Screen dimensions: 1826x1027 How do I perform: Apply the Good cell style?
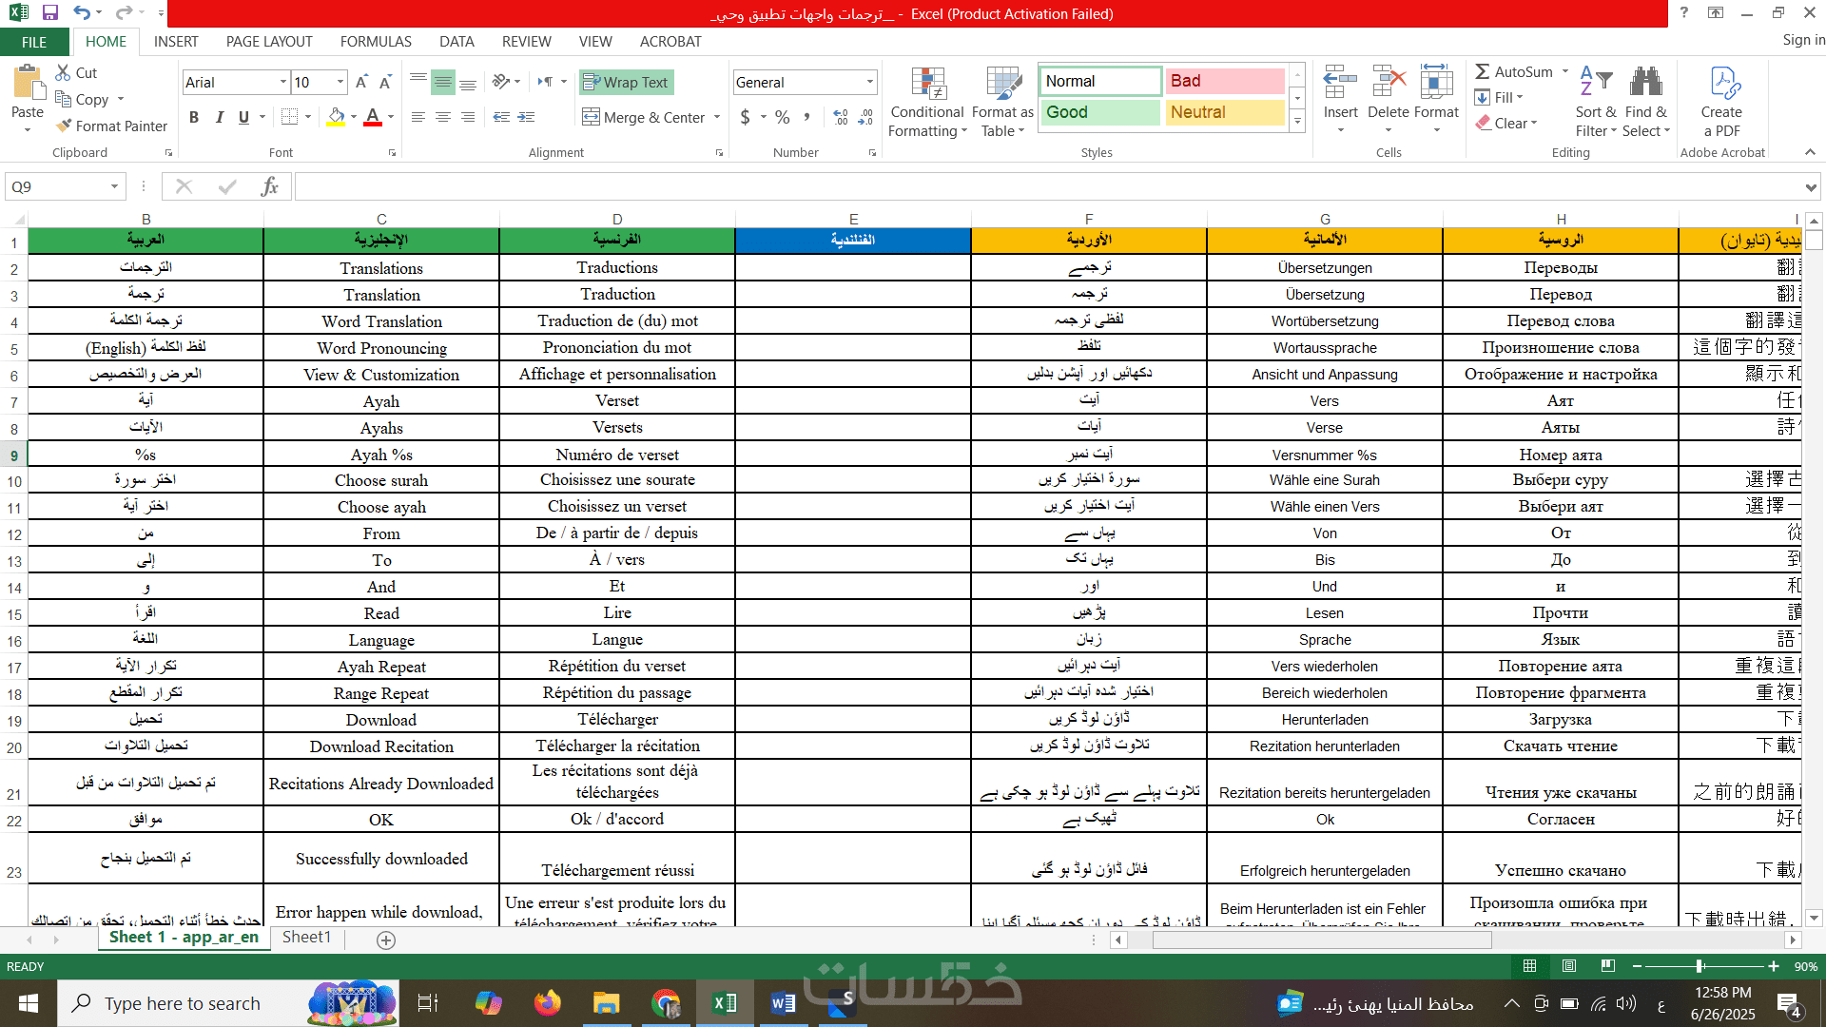(x=1099, y=112)
